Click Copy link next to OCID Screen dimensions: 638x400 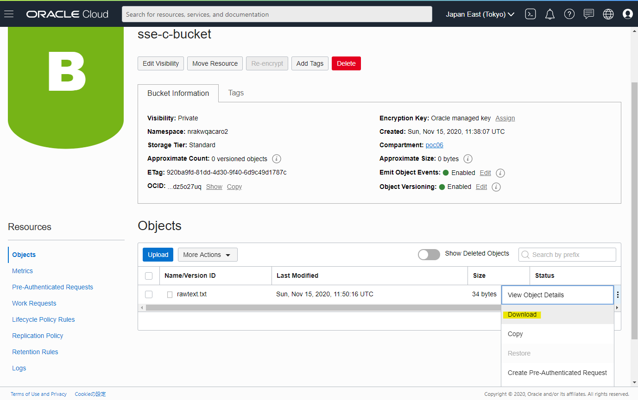pyautogui.click(x=234, y=187)
